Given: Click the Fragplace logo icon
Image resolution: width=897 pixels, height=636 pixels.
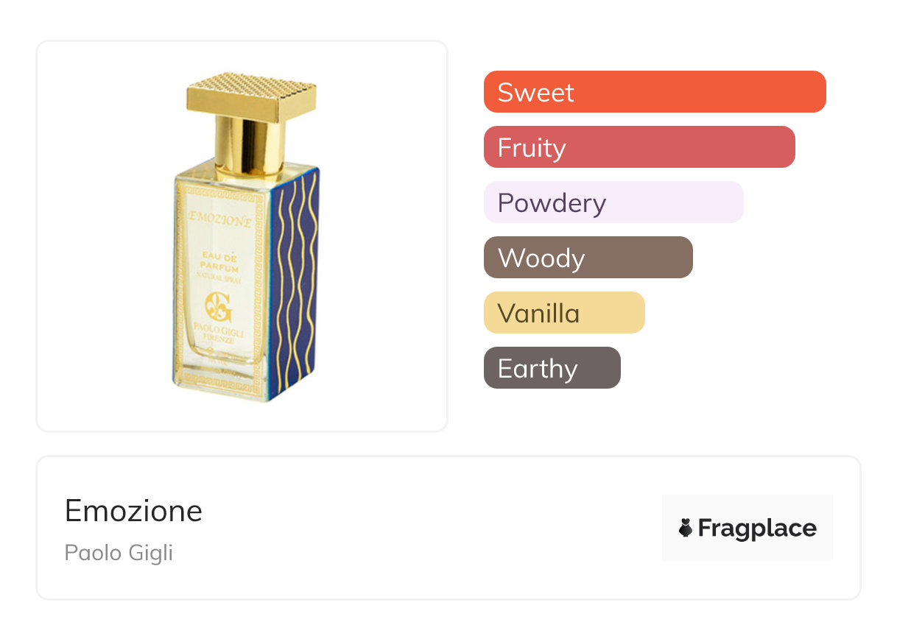Looking at the screenshot, I should (686, 528).
